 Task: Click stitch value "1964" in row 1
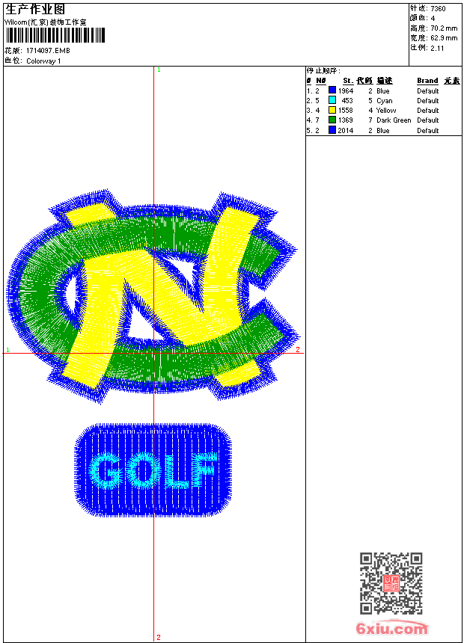pyautogui.click(x=346, y=91)
